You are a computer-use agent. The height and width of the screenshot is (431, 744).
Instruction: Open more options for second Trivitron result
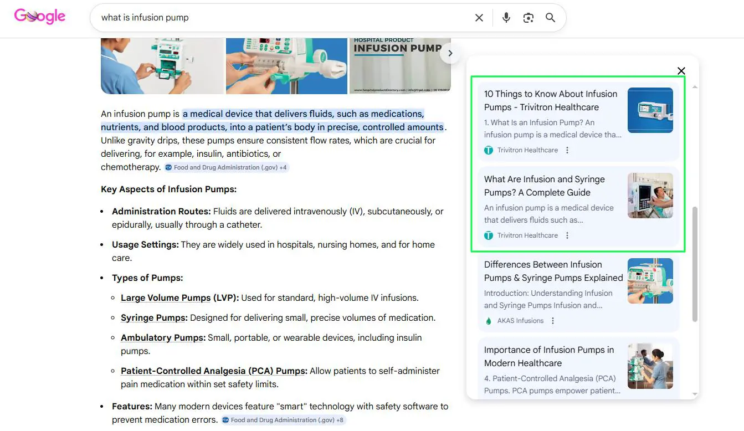coord(567,235)
